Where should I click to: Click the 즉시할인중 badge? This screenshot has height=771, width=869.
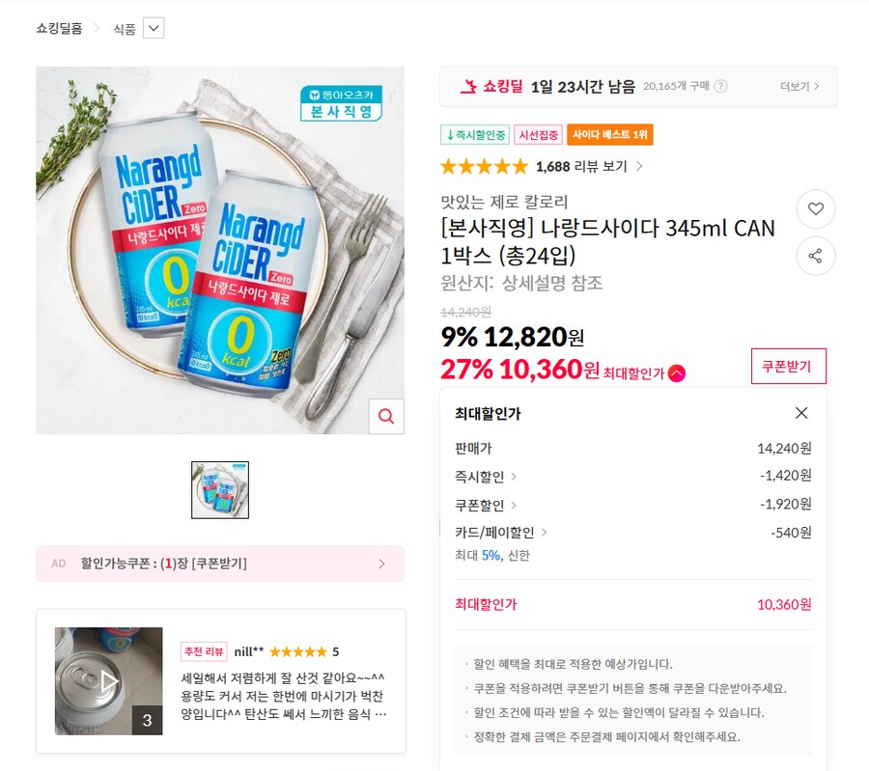click(x=474, y=133)
